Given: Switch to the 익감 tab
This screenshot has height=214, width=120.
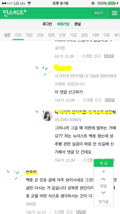Looking at the screenshot, I should click(x=73, y=35).
